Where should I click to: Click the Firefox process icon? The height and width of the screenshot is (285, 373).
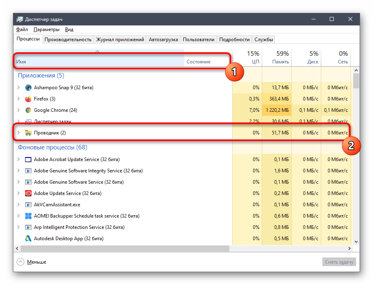point(28,99)
